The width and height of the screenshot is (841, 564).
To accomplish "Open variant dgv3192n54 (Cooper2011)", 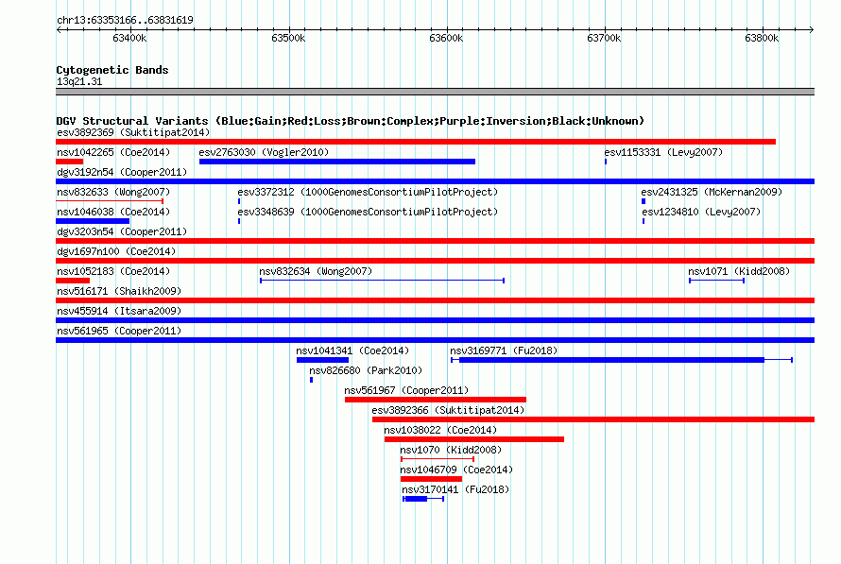I will click(x=435, y=181).
